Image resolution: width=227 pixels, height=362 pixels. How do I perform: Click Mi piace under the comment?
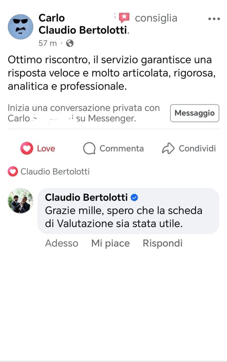pyautogui.click(x=110, y=243)
